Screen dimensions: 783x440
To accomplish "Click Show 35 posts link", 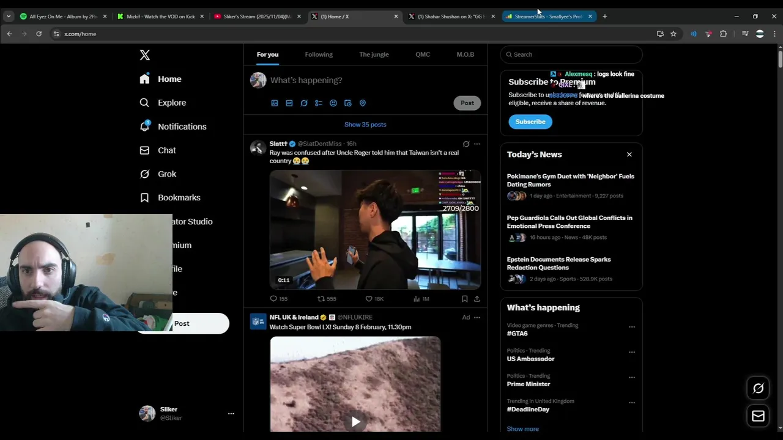I will click(365, 125).
